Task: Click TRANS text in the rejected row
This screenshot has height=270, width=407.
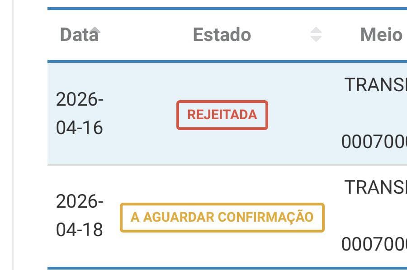Action: 375,84
